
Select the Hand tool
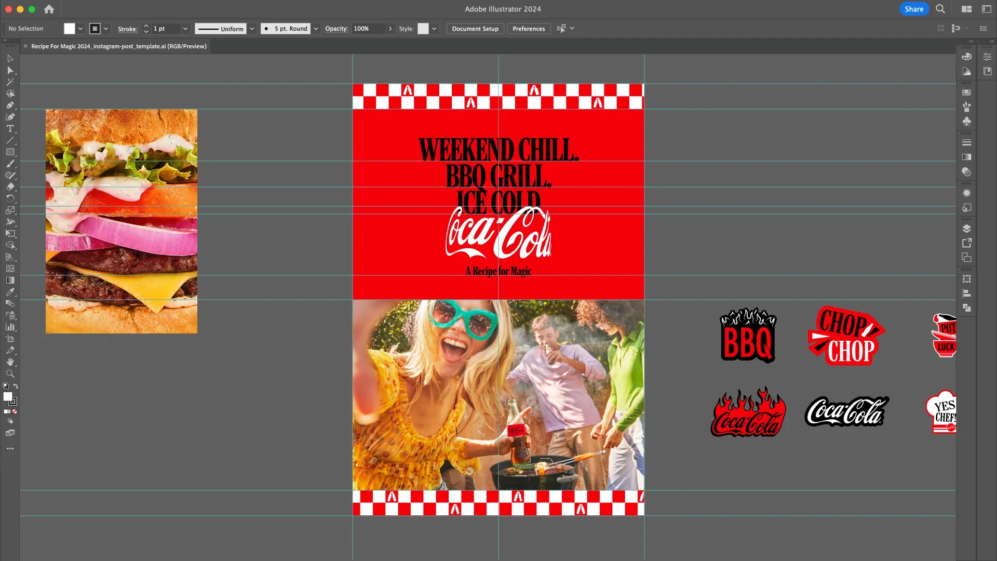coord(10,362)
